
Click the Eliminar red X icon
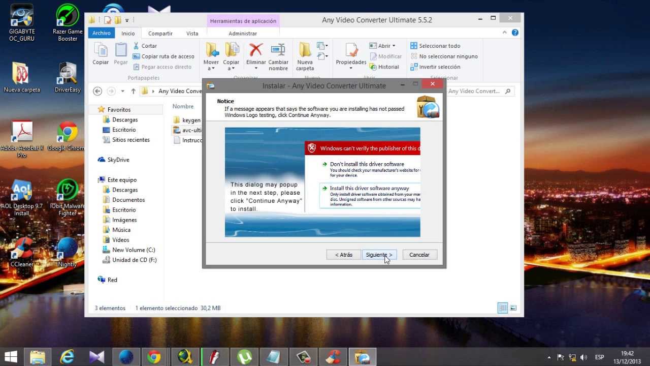[256, 50]
